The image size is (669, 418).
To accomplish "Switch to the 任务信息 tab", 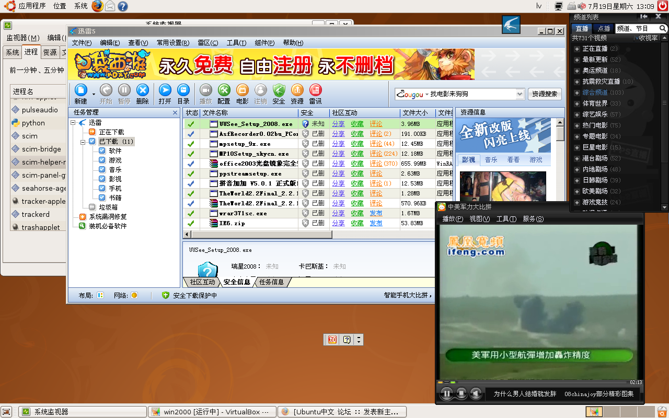I will (x=272, y=282).
